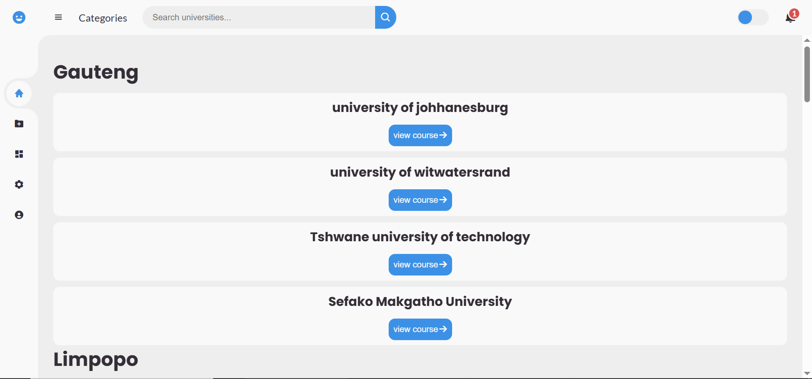Open the hamburger menu icon
This screenshot has height=379, width=812.
click(x=58, y=17)
